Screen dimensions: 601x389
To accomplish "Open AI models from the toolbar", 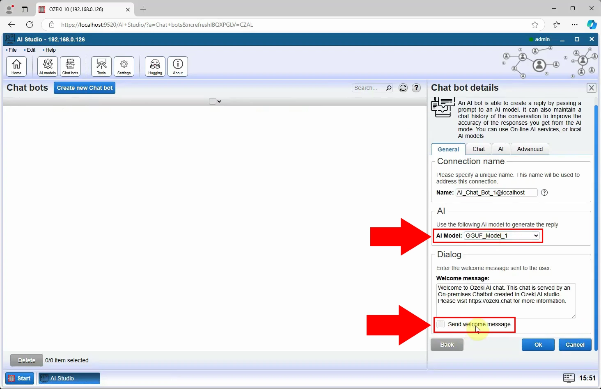I will coord(48,66).
